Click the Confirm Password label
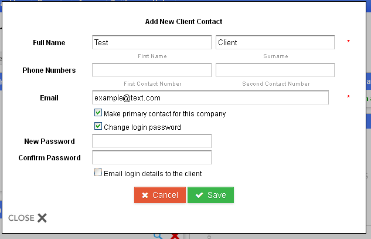371x239 pixels. [49, 158]
